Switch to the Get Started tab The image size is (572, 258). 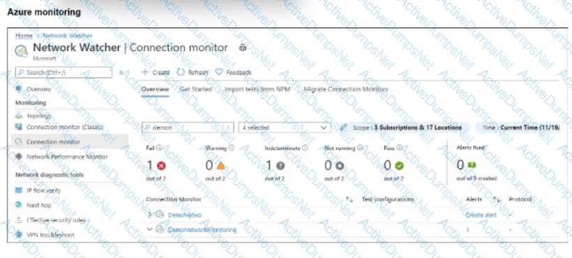pyautogui.click(x=196, y=89)
